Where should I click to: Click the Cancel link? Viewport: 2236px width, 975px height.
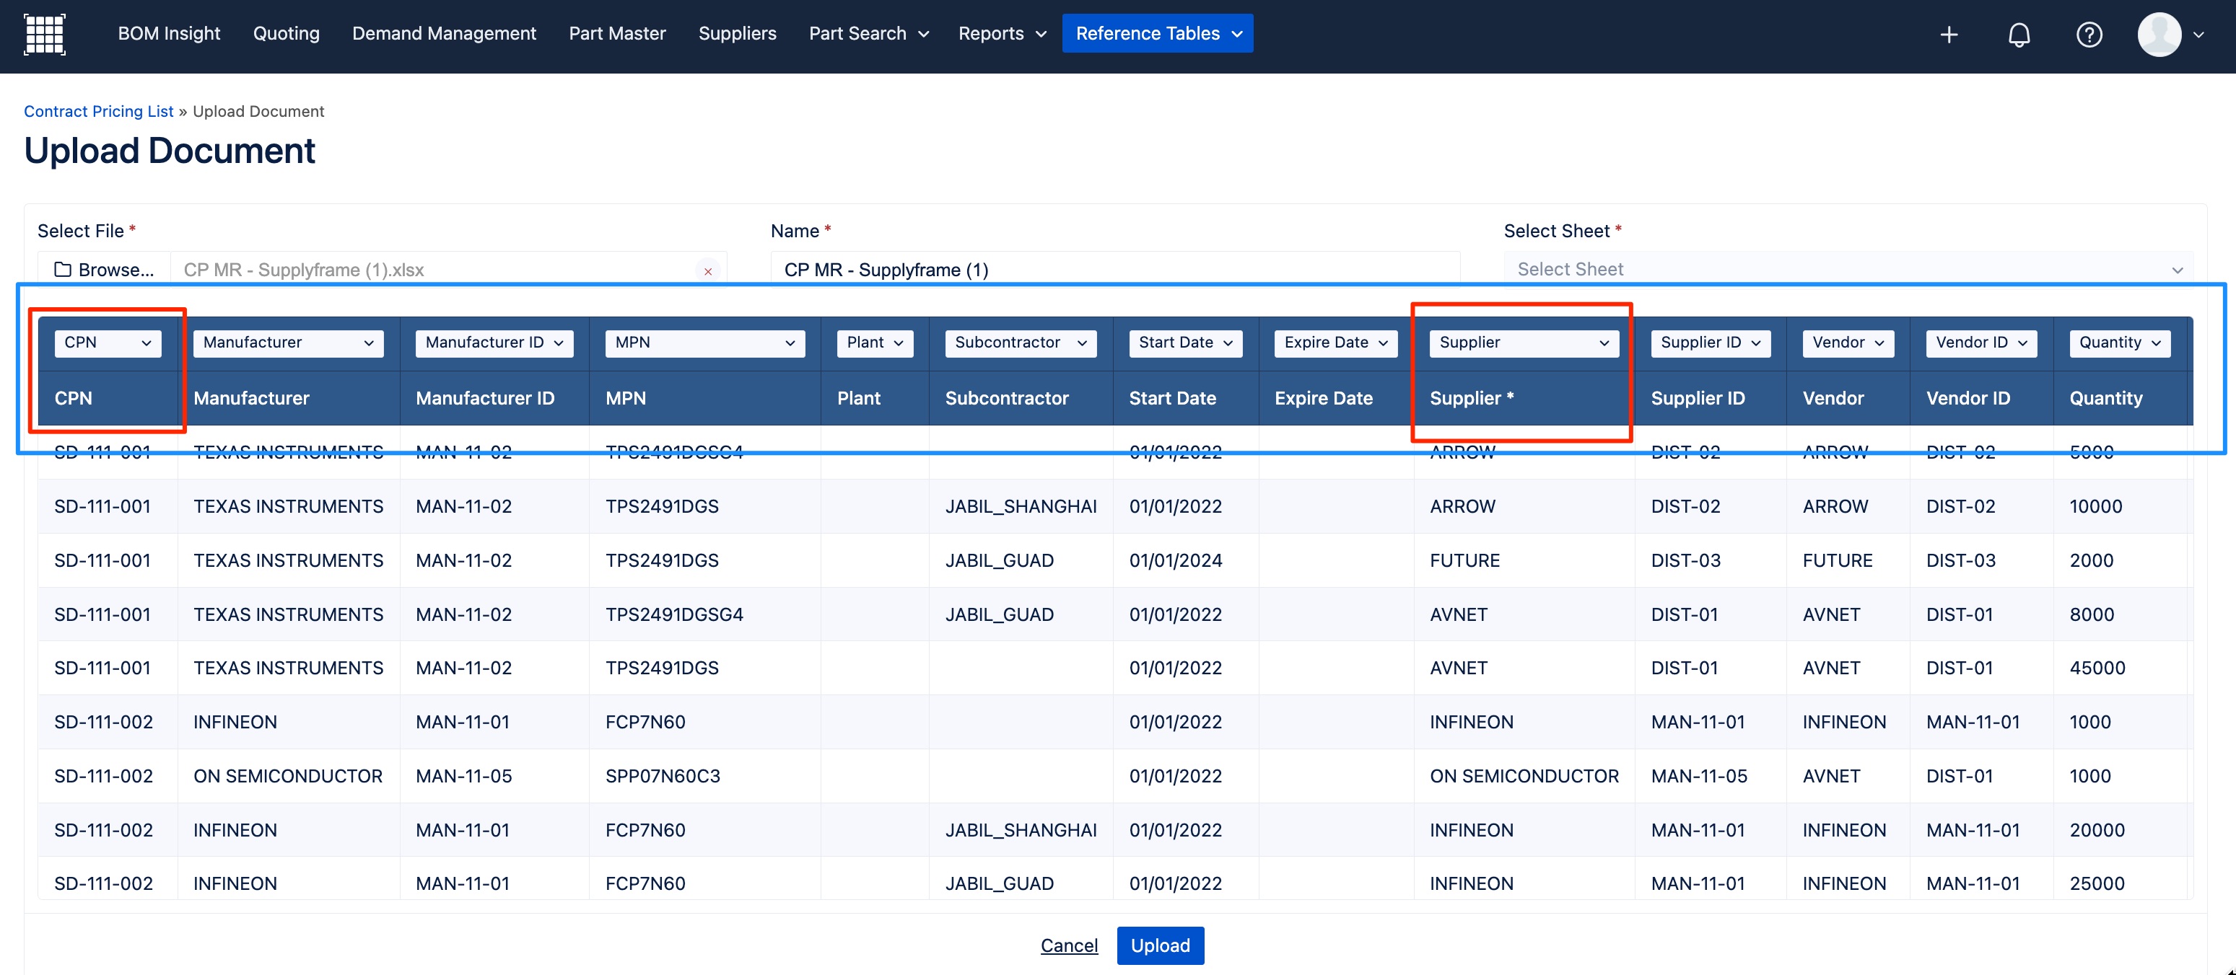pyautogui.click(x=1068, y=945)
